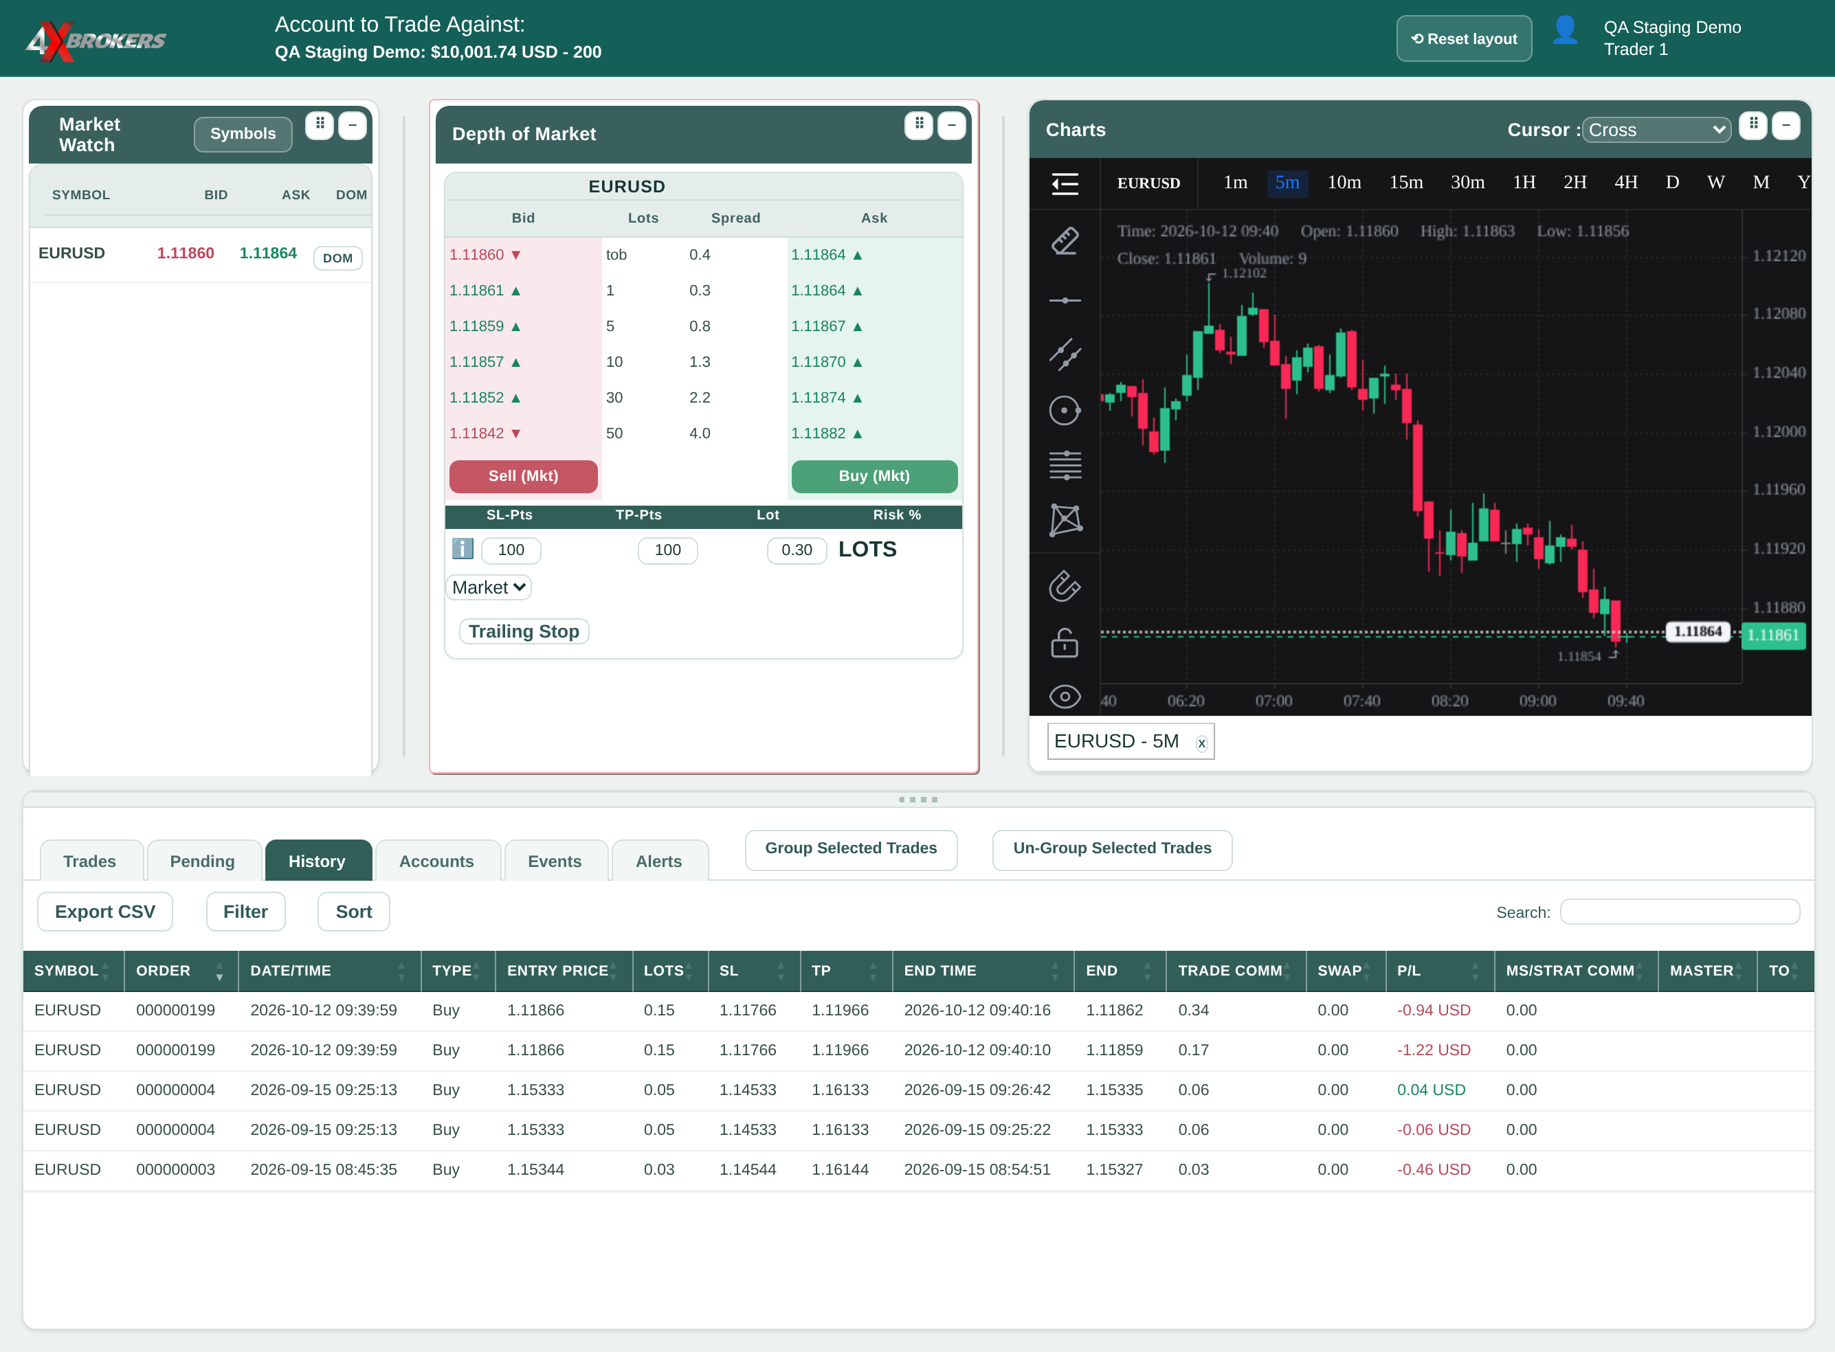This screenshot has width=1835, height=1352.
Task: Click the history Search input field
Action: point(1680,912)
